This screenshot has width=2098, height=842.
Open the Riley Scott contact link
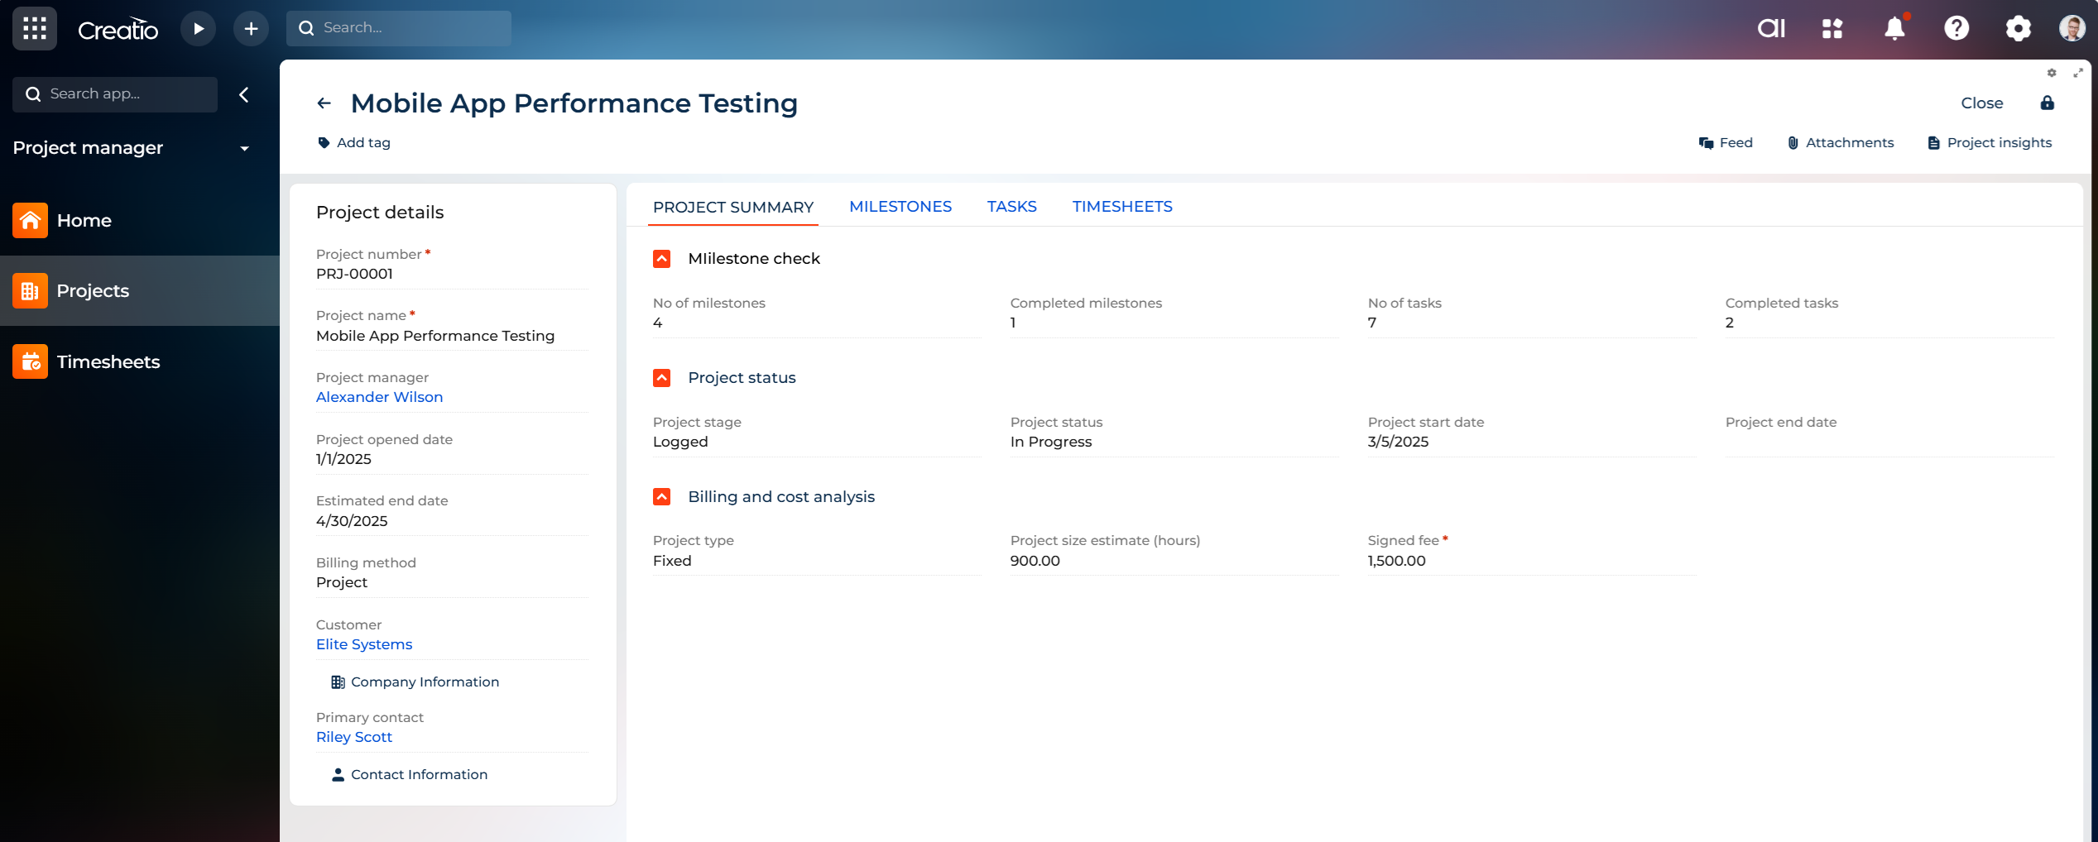point(354,737)
